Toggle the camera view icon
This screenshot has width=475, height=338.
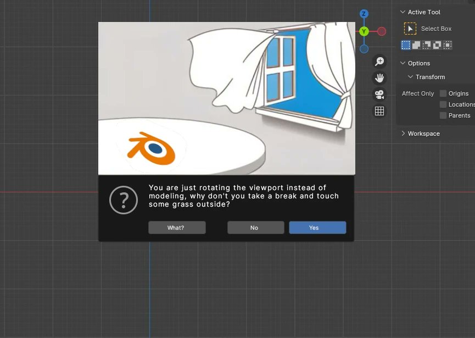379,95
